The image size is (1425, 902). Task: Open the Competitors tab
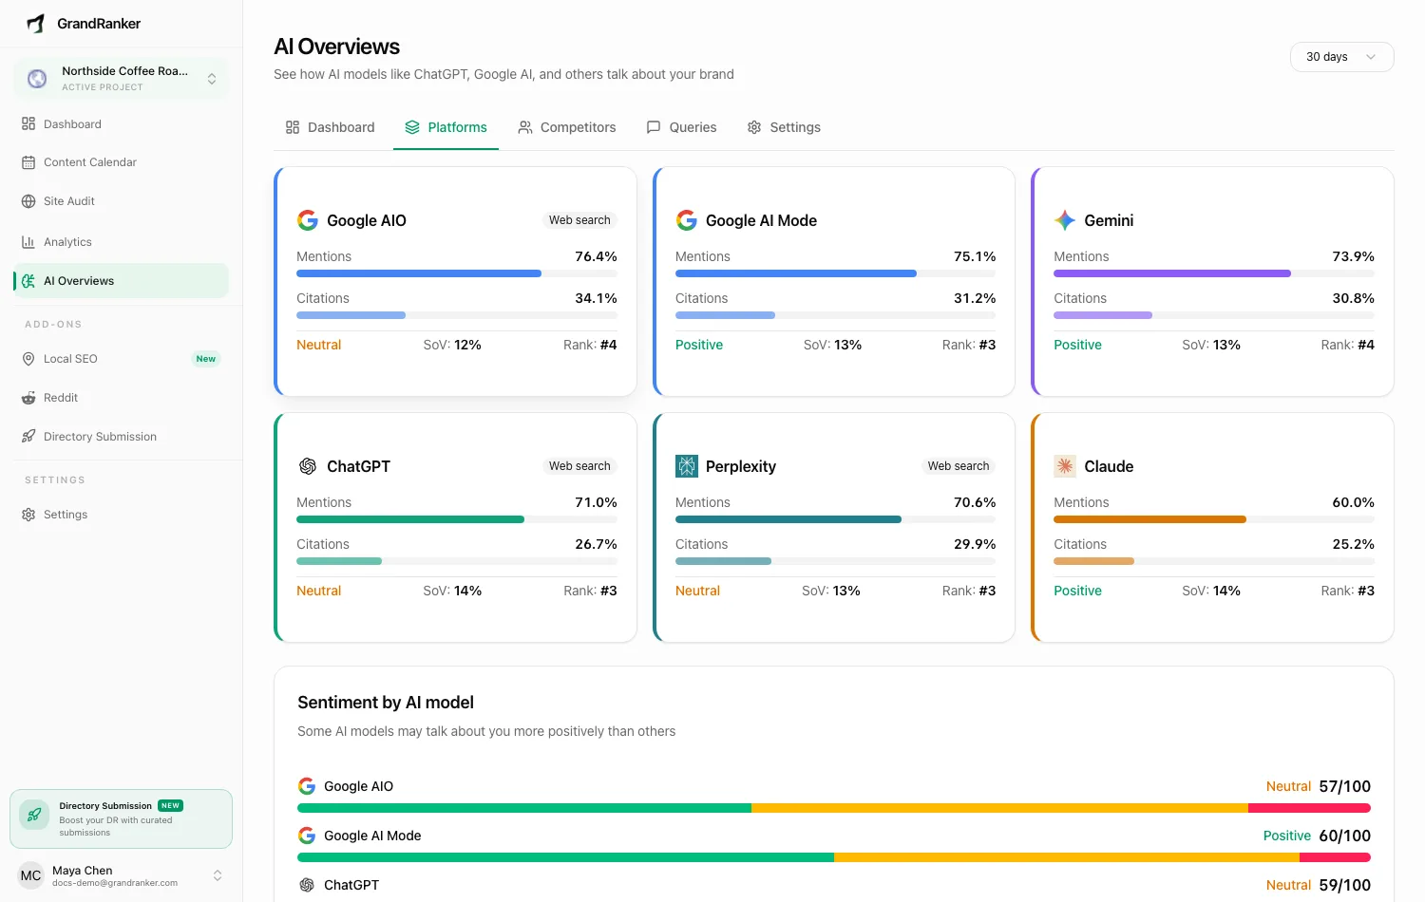click(567, 127)
